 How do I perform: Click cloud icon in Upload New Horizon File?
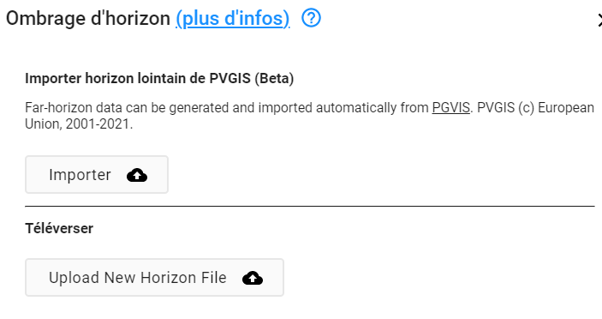[253, 278]
